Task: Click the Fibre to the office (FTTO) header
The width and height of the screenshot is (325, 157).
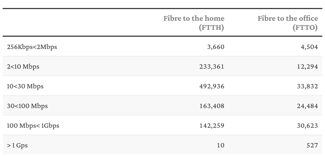Action: coord(288,23)
